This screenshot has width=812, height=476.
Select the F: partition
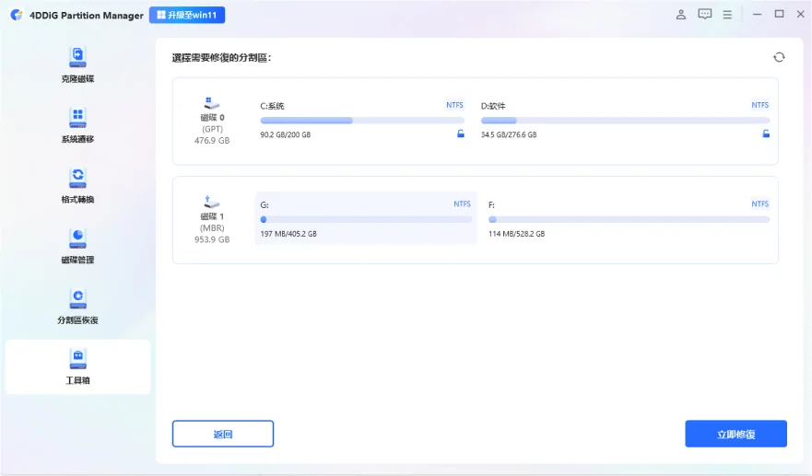click(x=629, y=218)
